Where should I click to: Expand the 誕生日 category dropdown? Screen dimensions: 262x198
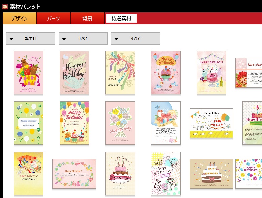(31, 39)
